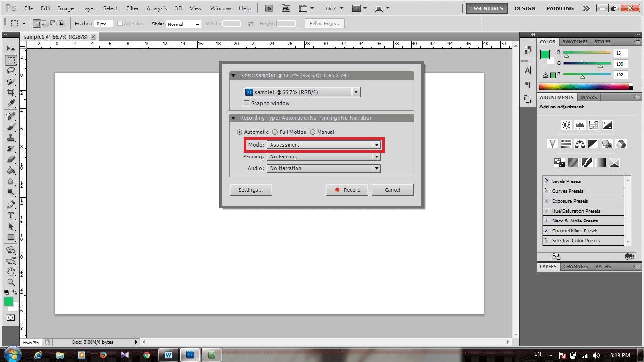The image size is (644, 362).
Task: Open the Character panel icon
Action: 528,71
